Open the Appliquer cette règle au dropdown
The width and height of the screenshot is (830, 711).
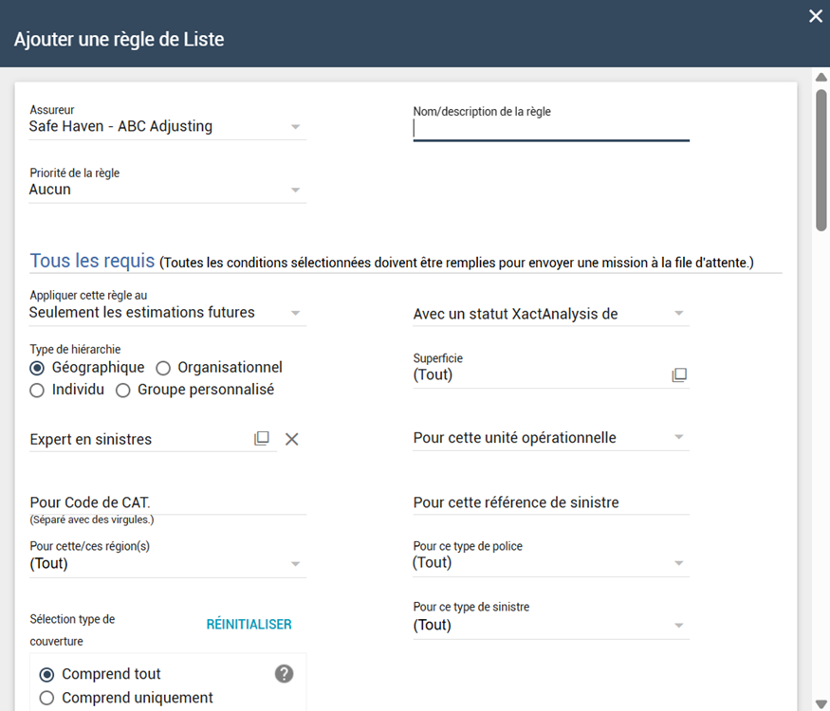tap(167, 313)
